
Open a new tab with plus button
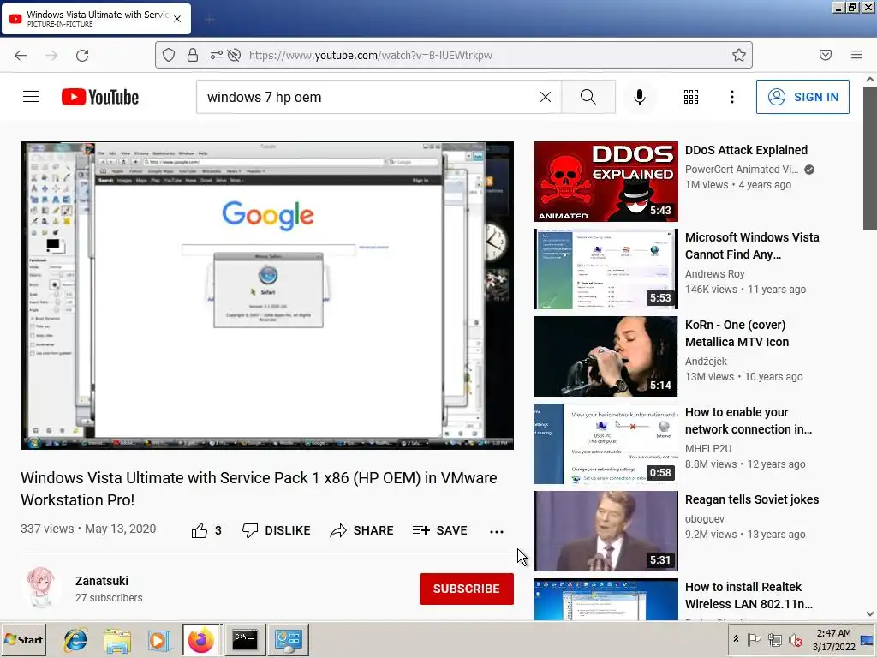(210, 20)
